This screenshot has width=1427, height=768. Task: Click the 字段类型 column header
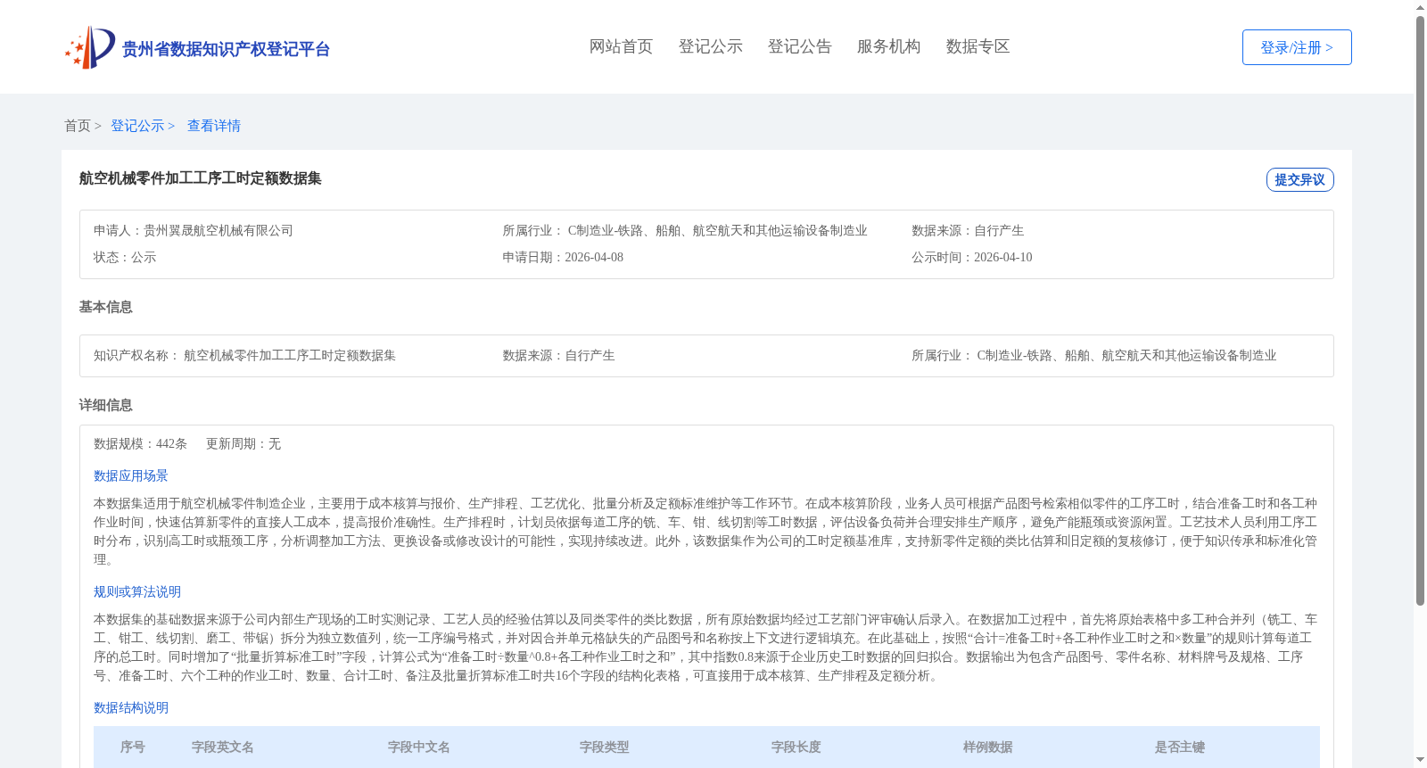[605, 747]
